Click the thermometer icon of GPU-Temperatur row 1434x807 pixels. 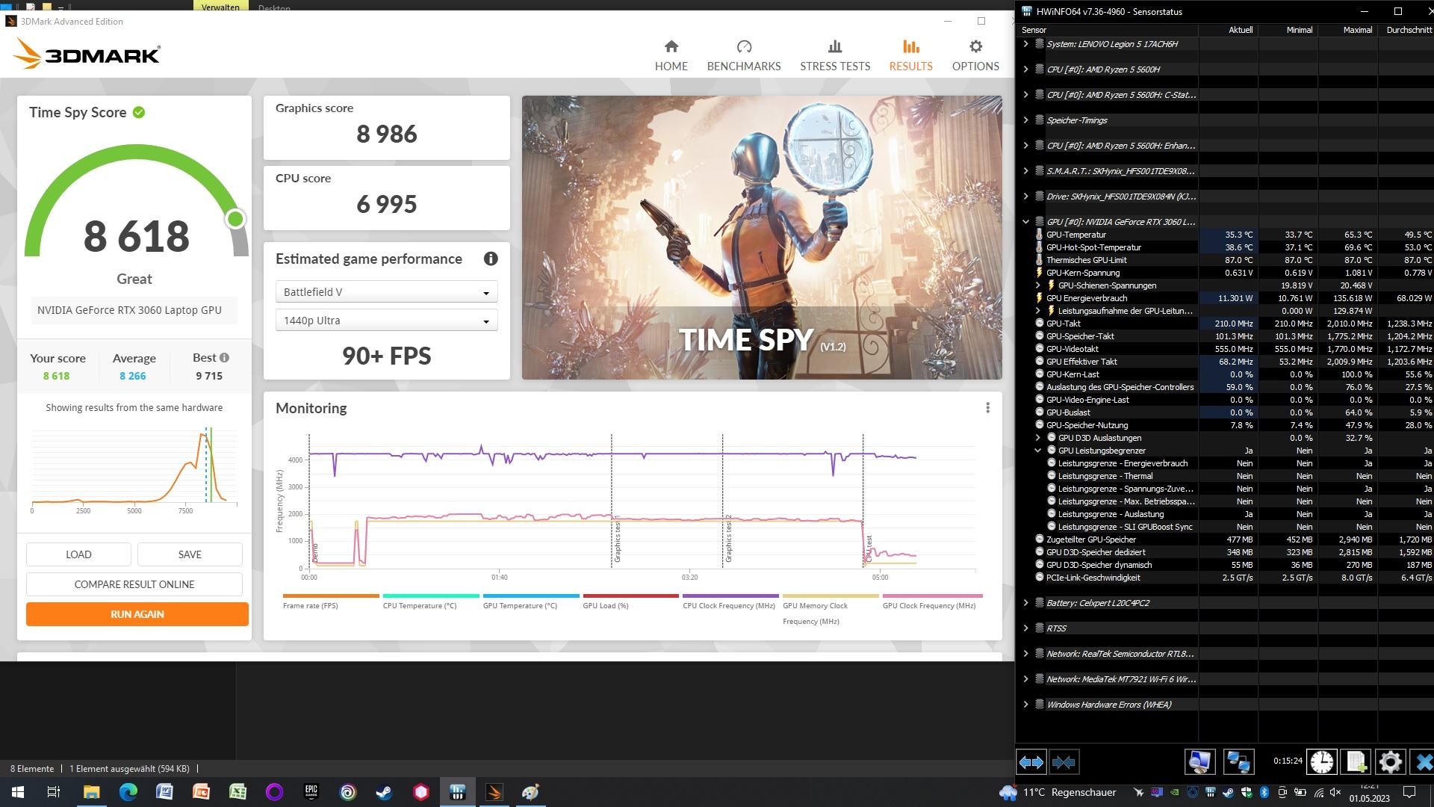(x=1039, y=235)
